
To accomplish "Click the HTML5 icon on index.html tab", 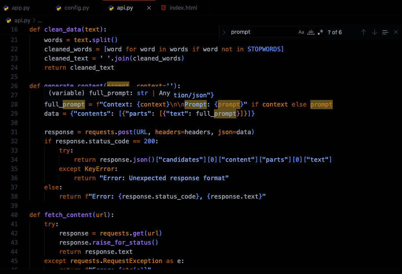I will pyautogui.click(x=164, y=8).
